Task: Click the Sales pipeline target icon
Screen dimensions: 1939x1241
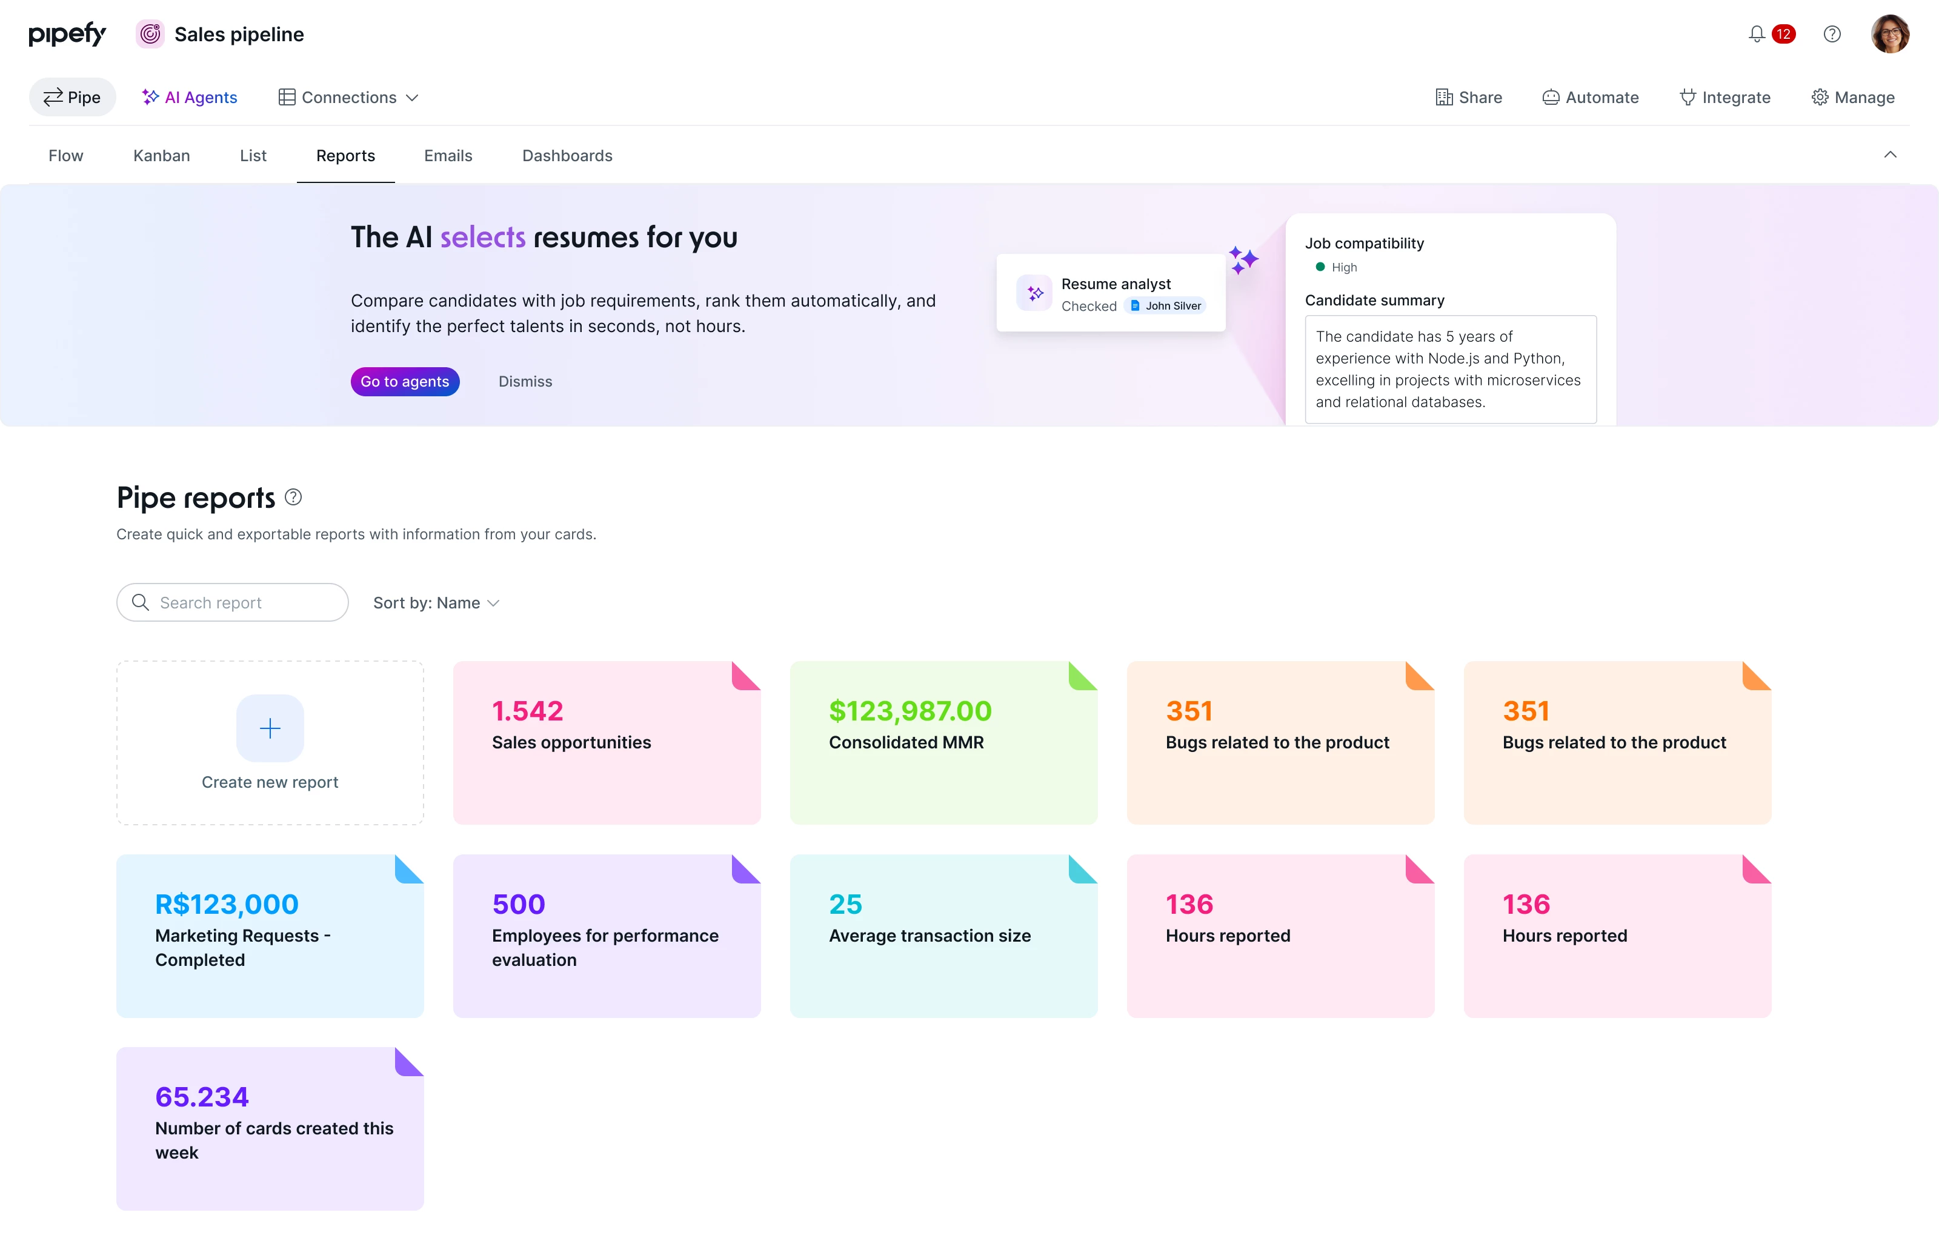Action: coord(150,34)
